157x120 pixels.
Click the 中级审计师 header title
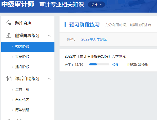tap(18, 4)
